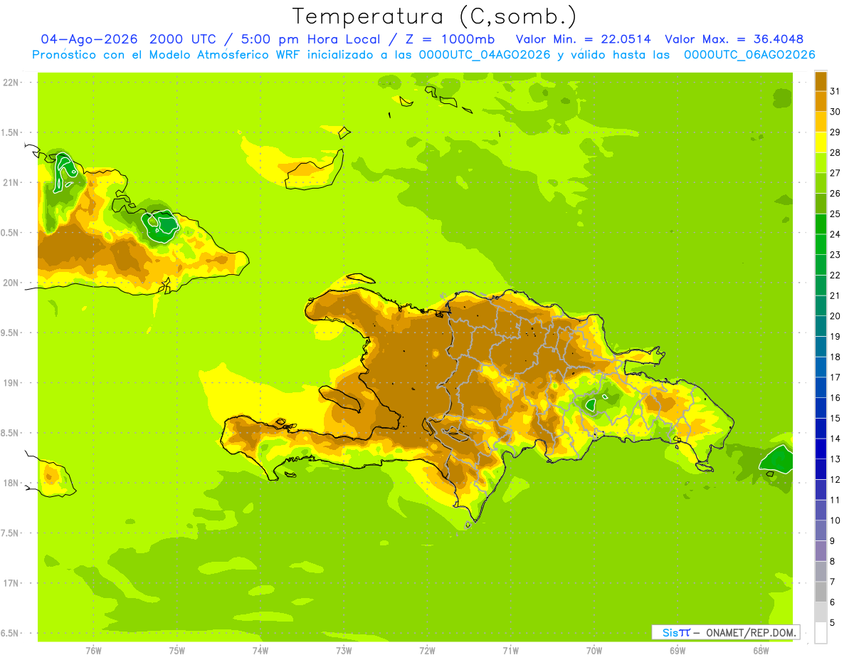Click the "74W" longitude label
Image resolution: width=854 pixels, height=660 pixels.
(260, 650)
